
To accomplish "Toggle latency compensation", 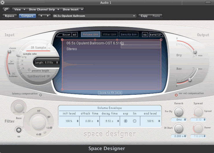I will (x=40, y=95).
